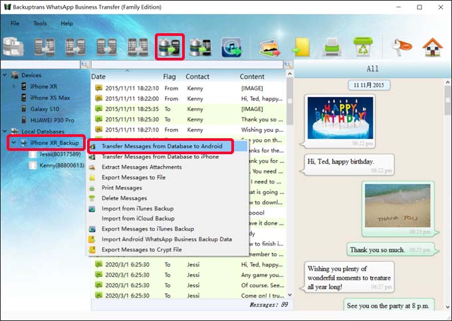Collapse the Local Databases tree node

click(x=5, y=132)
